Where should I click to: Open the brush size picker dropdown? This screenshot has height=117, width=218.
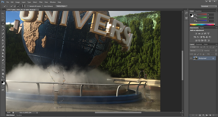click(x=25, y=6)
